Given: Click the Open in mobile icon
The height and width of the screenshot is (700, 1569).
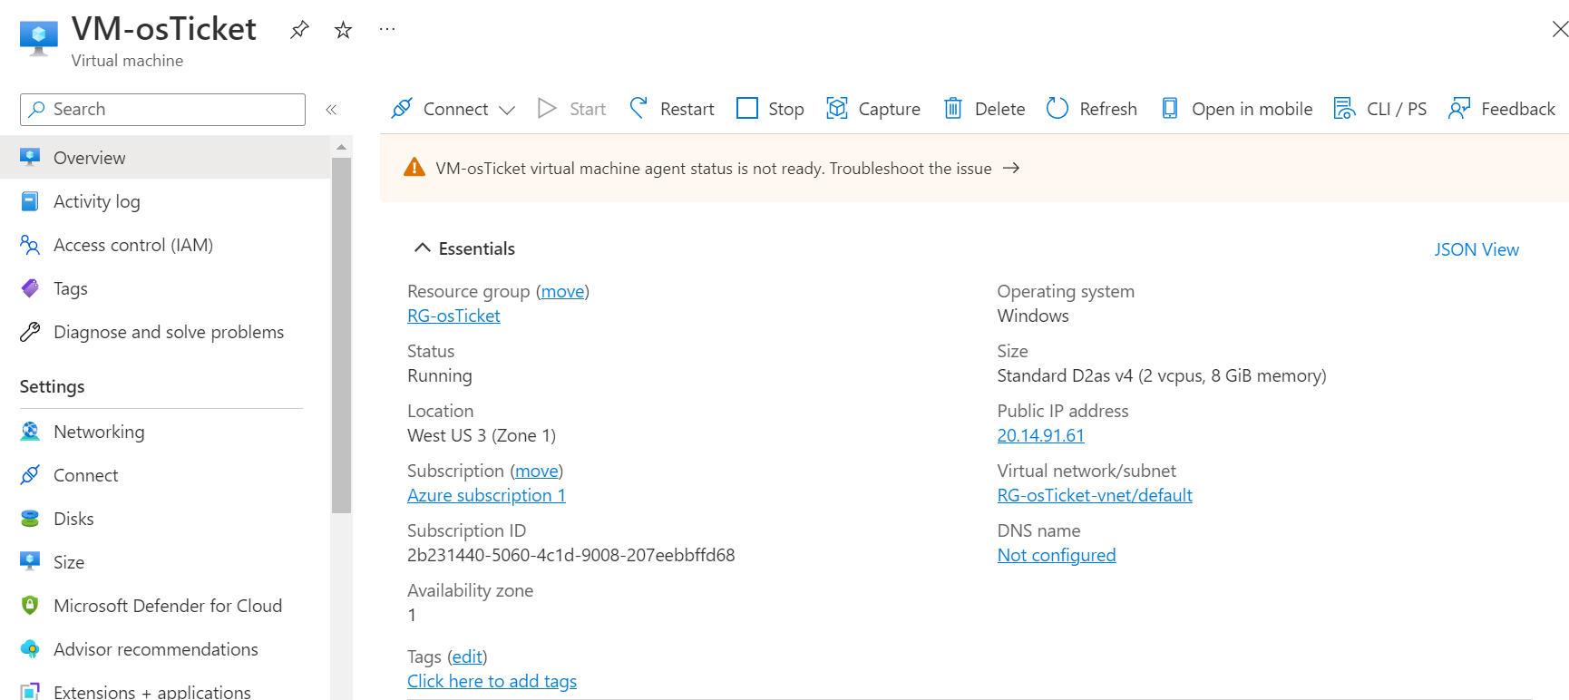Looking at the screenshot, I should tap(1170, 109).
